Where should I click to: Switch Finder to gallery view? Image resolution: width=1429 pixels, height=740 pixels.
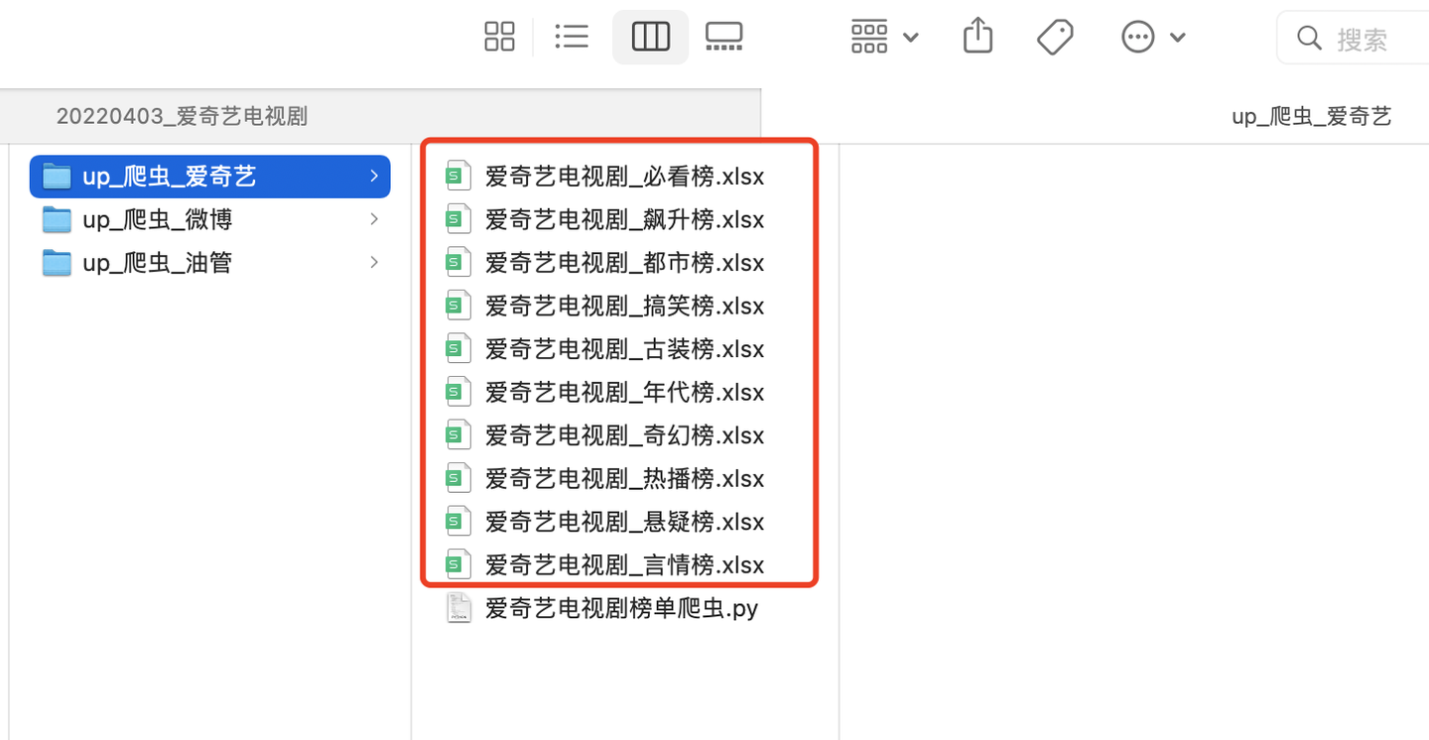point(723,38)
